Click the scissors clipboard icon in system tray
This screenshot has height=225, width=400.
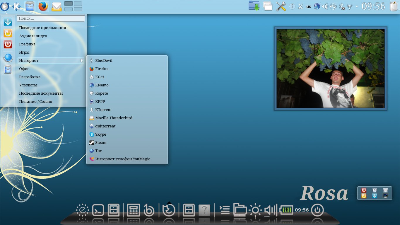pos(300,6)
